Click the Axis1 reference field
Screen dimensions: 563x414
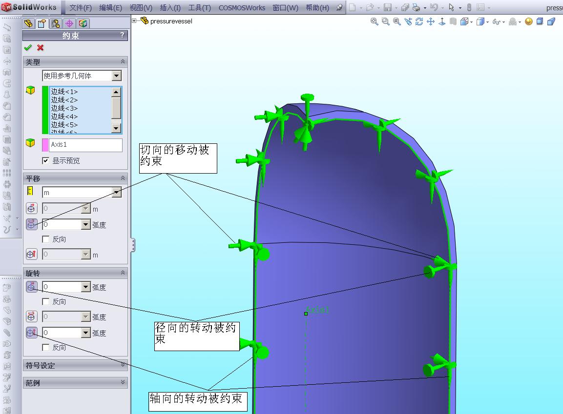85,145
